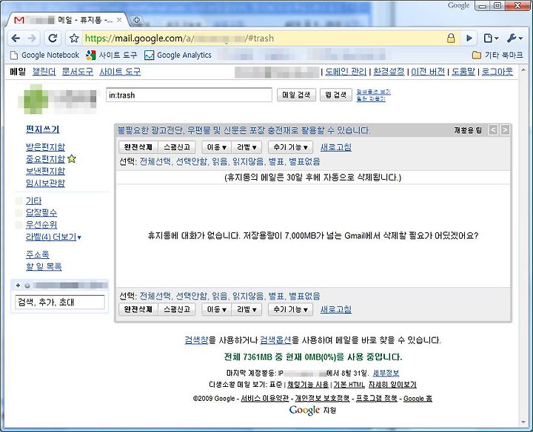Compose mail with the 편지쓰기 link
The image size is (533, 432).
(42, 129)
